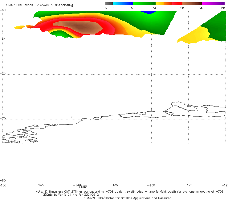Click the -135 longitude axis label
Screen dimensions: 228x200
(x=114, y=185)
